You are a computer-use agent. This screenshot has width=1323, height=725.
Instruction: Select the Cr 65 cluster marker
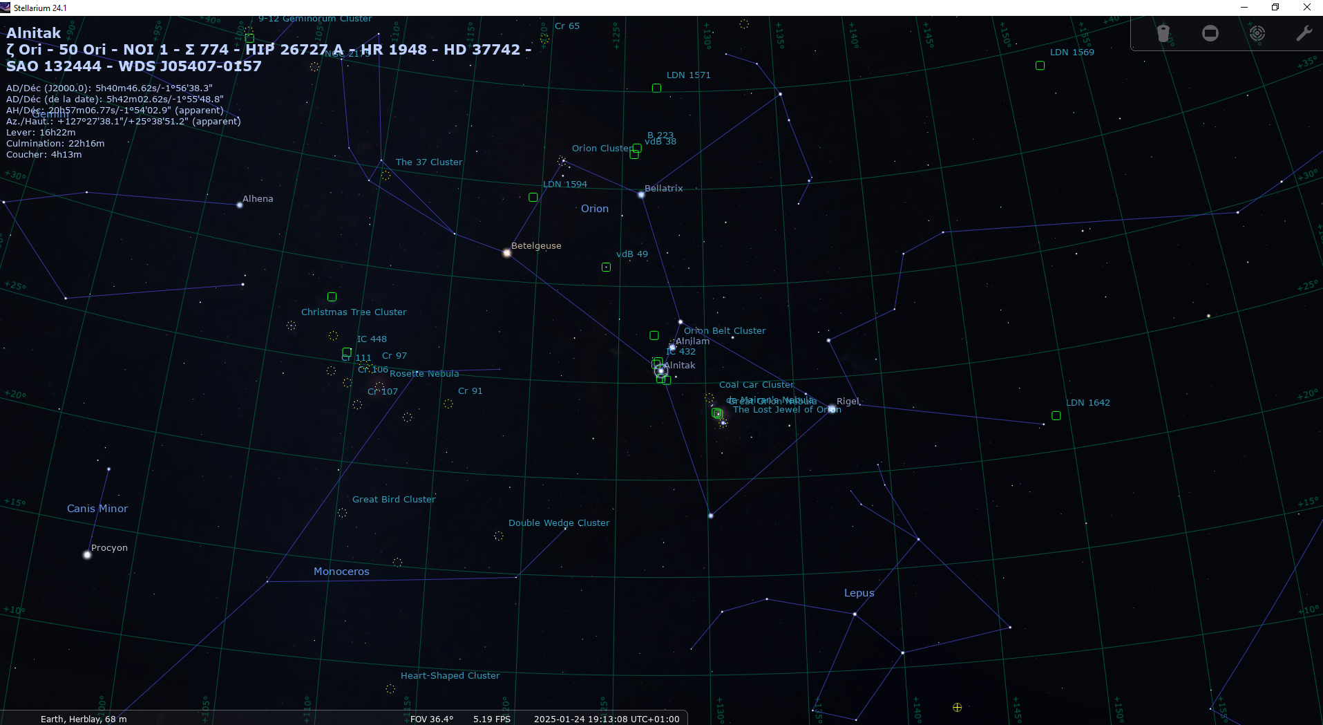pos(544,39)
